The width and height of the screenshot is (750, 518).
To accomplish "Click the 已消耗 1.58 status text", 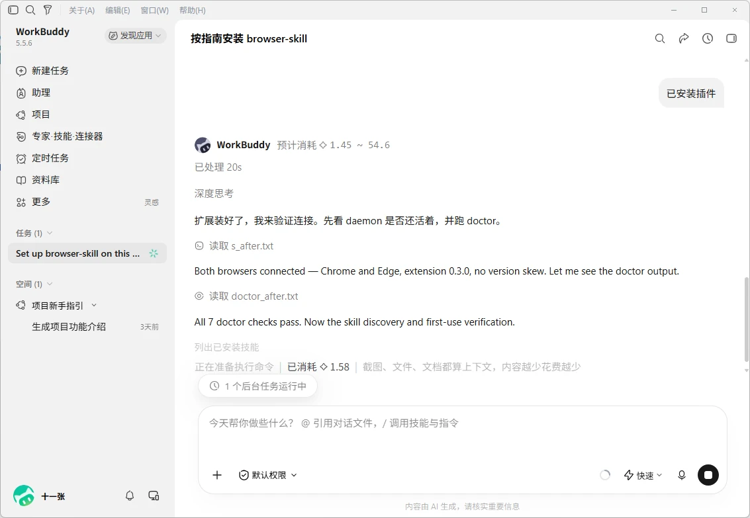I will [318, 367].
